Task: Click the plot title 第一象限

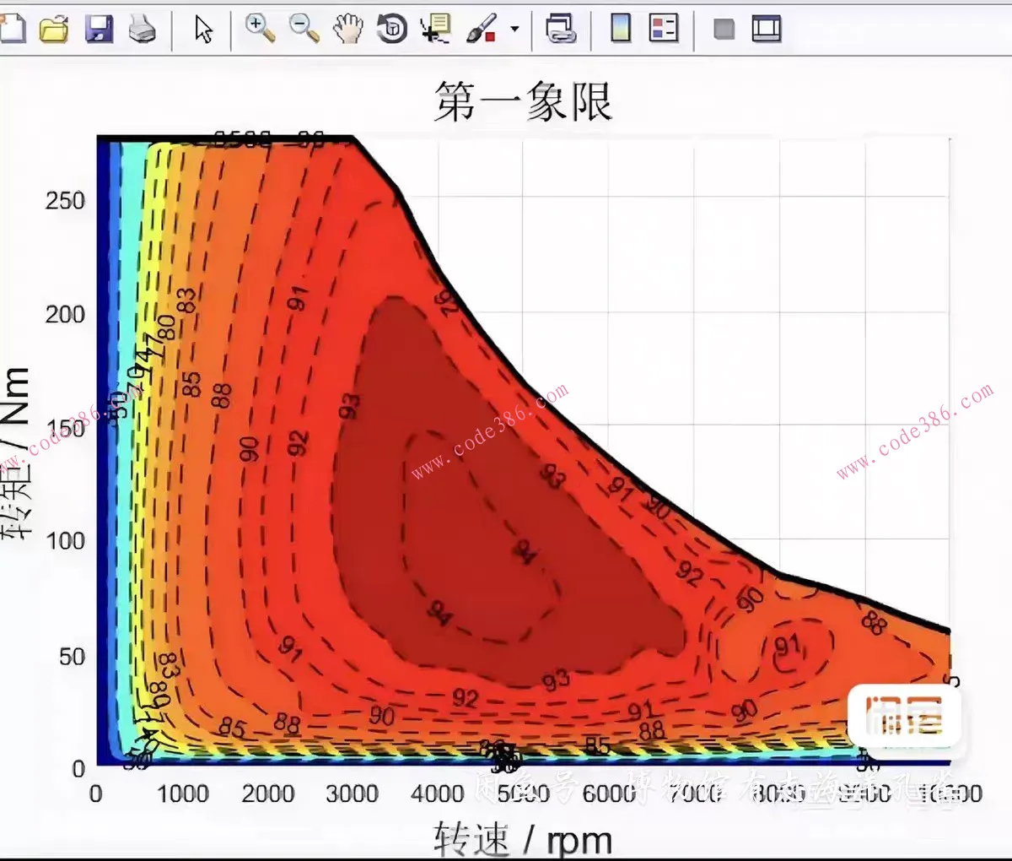Action: coord(523,101)
